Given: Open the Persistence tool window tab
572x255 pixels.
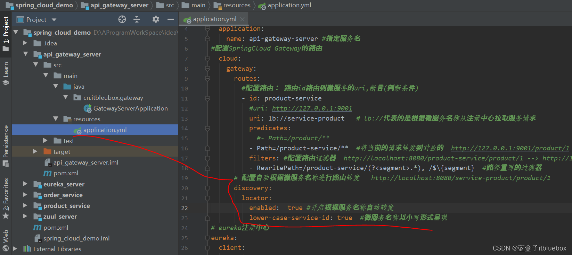Looking at the screenshot, I should point(6,146).
